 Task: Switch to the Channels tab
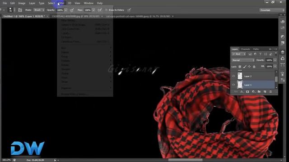pyautogui.click(x=246, y=49)
